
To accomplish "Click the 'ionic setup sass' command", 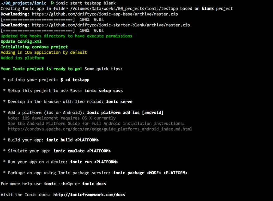I will 104,91.
